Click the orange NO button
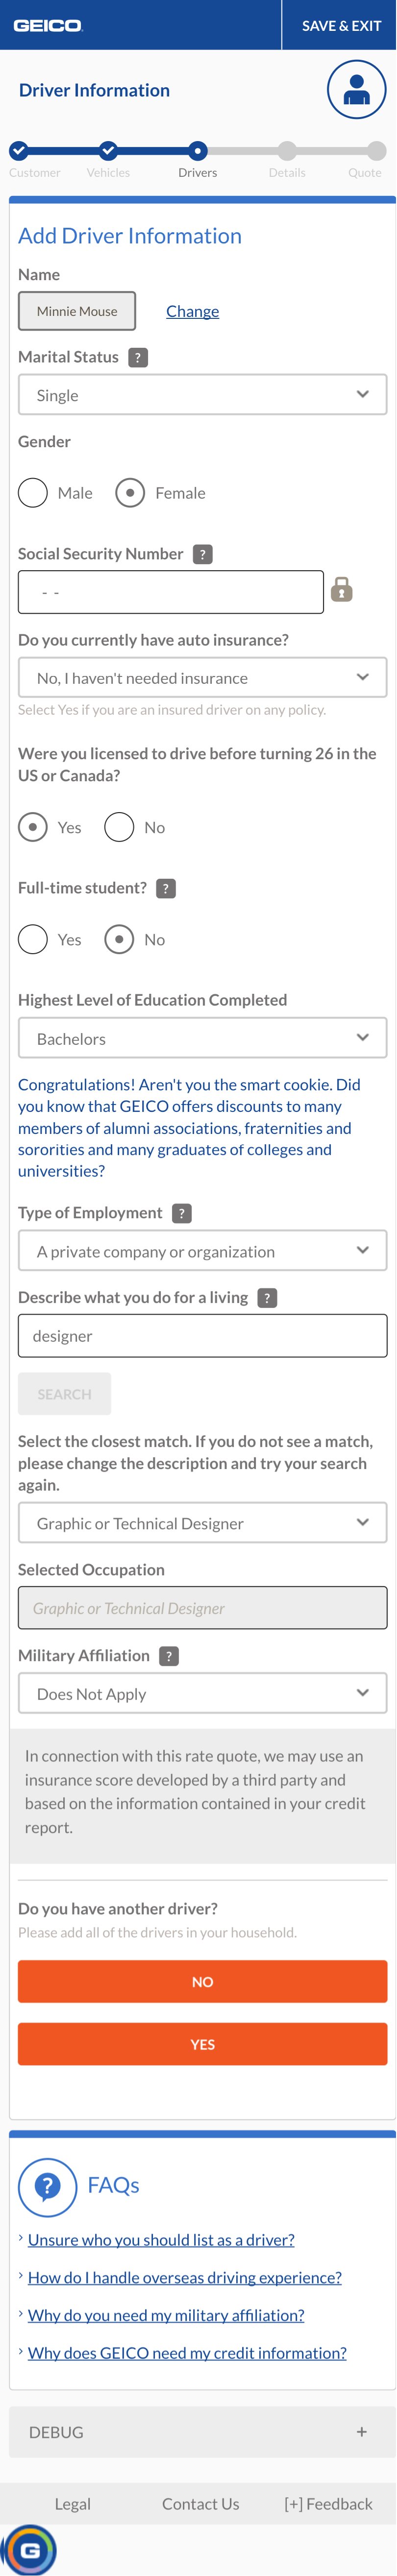The height and width of the screenshot is (2576, 397). point(202,1981)
